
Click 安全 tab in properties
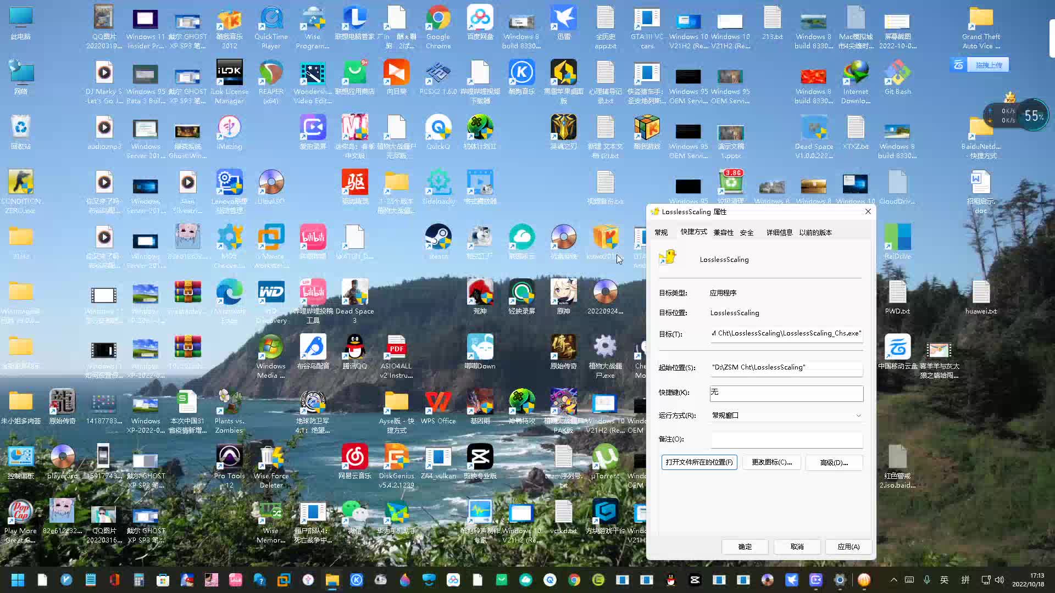point(746,232)
